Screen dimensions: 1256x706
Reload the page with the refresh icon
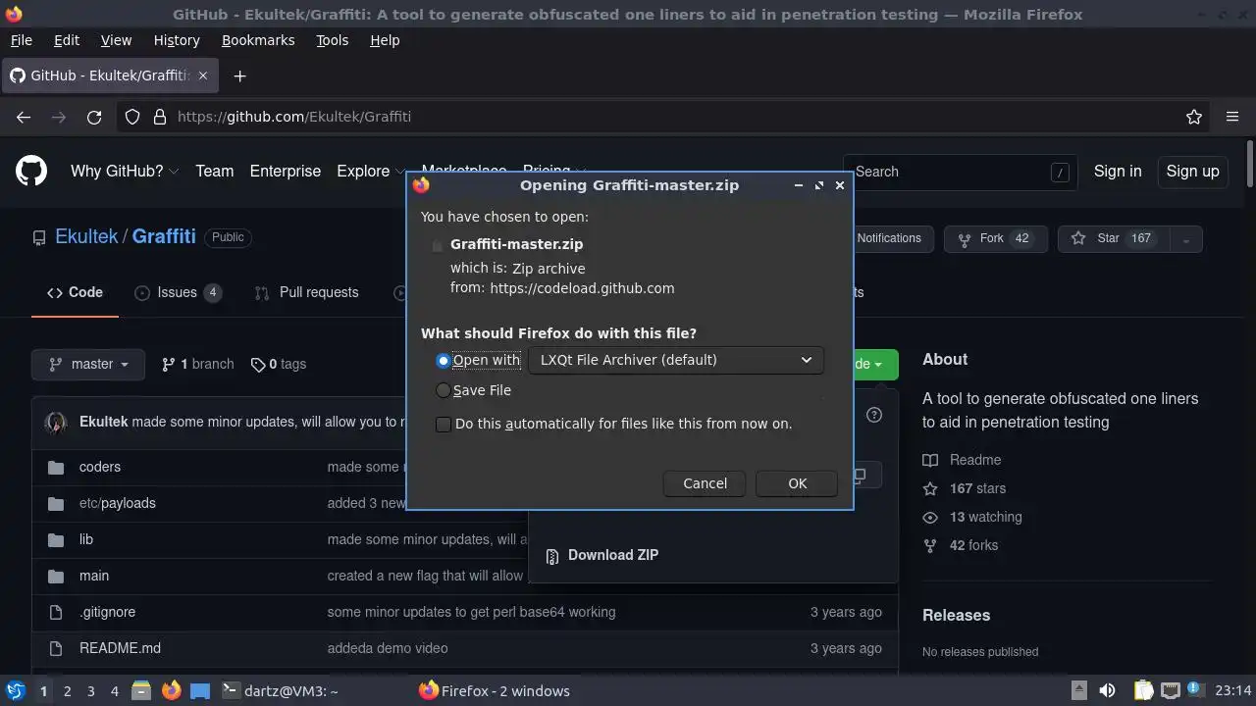point(94,117)
